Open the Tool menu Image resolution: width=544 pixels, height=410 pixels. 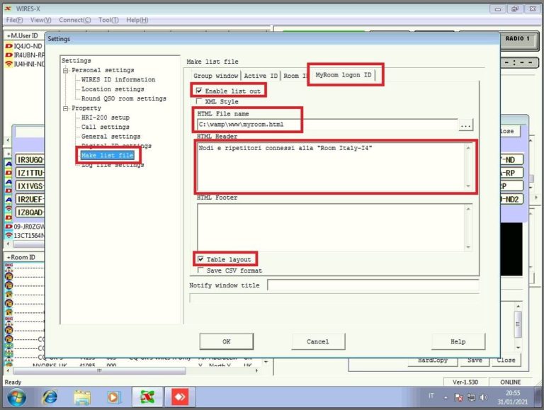tap(108, 20)
